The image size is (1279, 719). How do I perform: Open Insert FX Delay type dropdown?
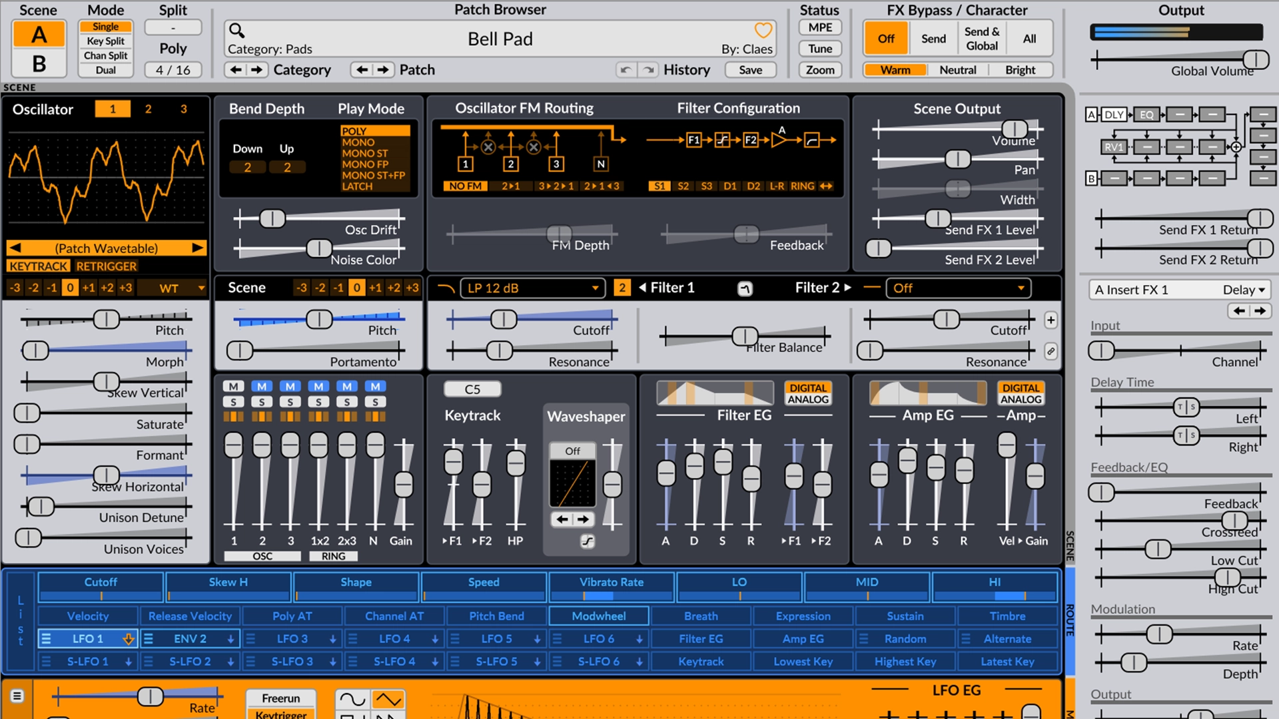[x=1243, y=290]
